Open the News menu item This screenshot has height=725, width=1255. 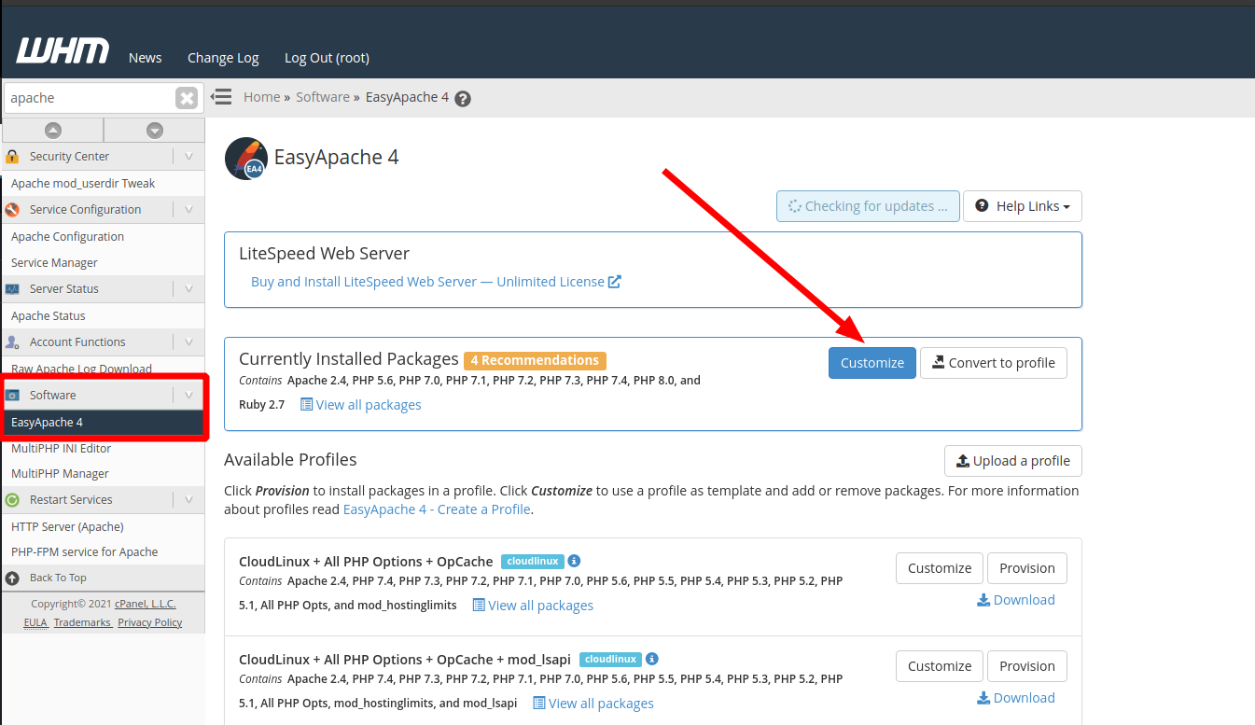point(145,58)
